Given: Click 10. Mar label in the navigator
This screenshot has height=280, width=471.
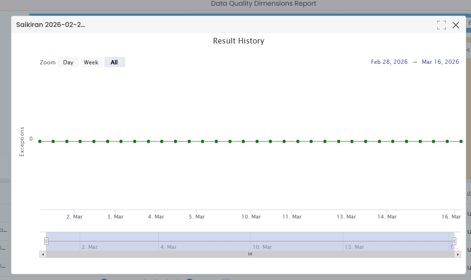Looking at the screenshot, I should click(x=262, y=247).
